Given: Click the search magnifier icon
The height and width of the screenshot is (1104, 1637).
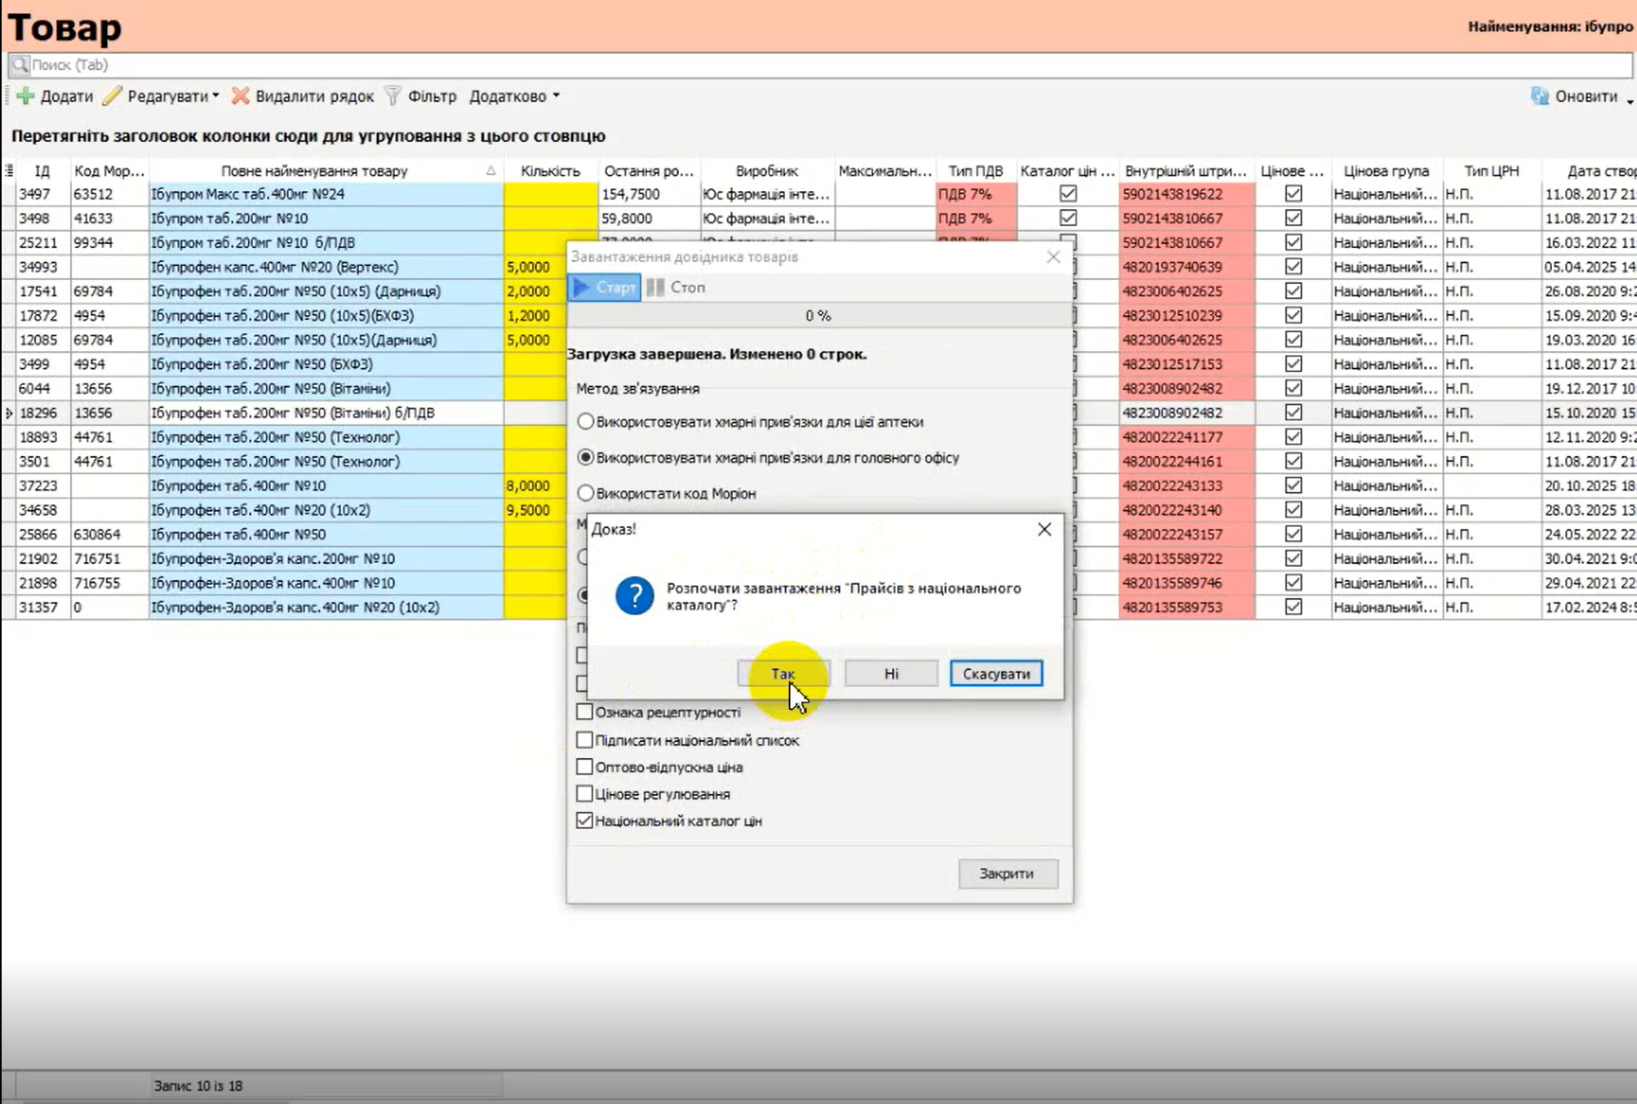Looking at the screenshot, I should (20, 64).
